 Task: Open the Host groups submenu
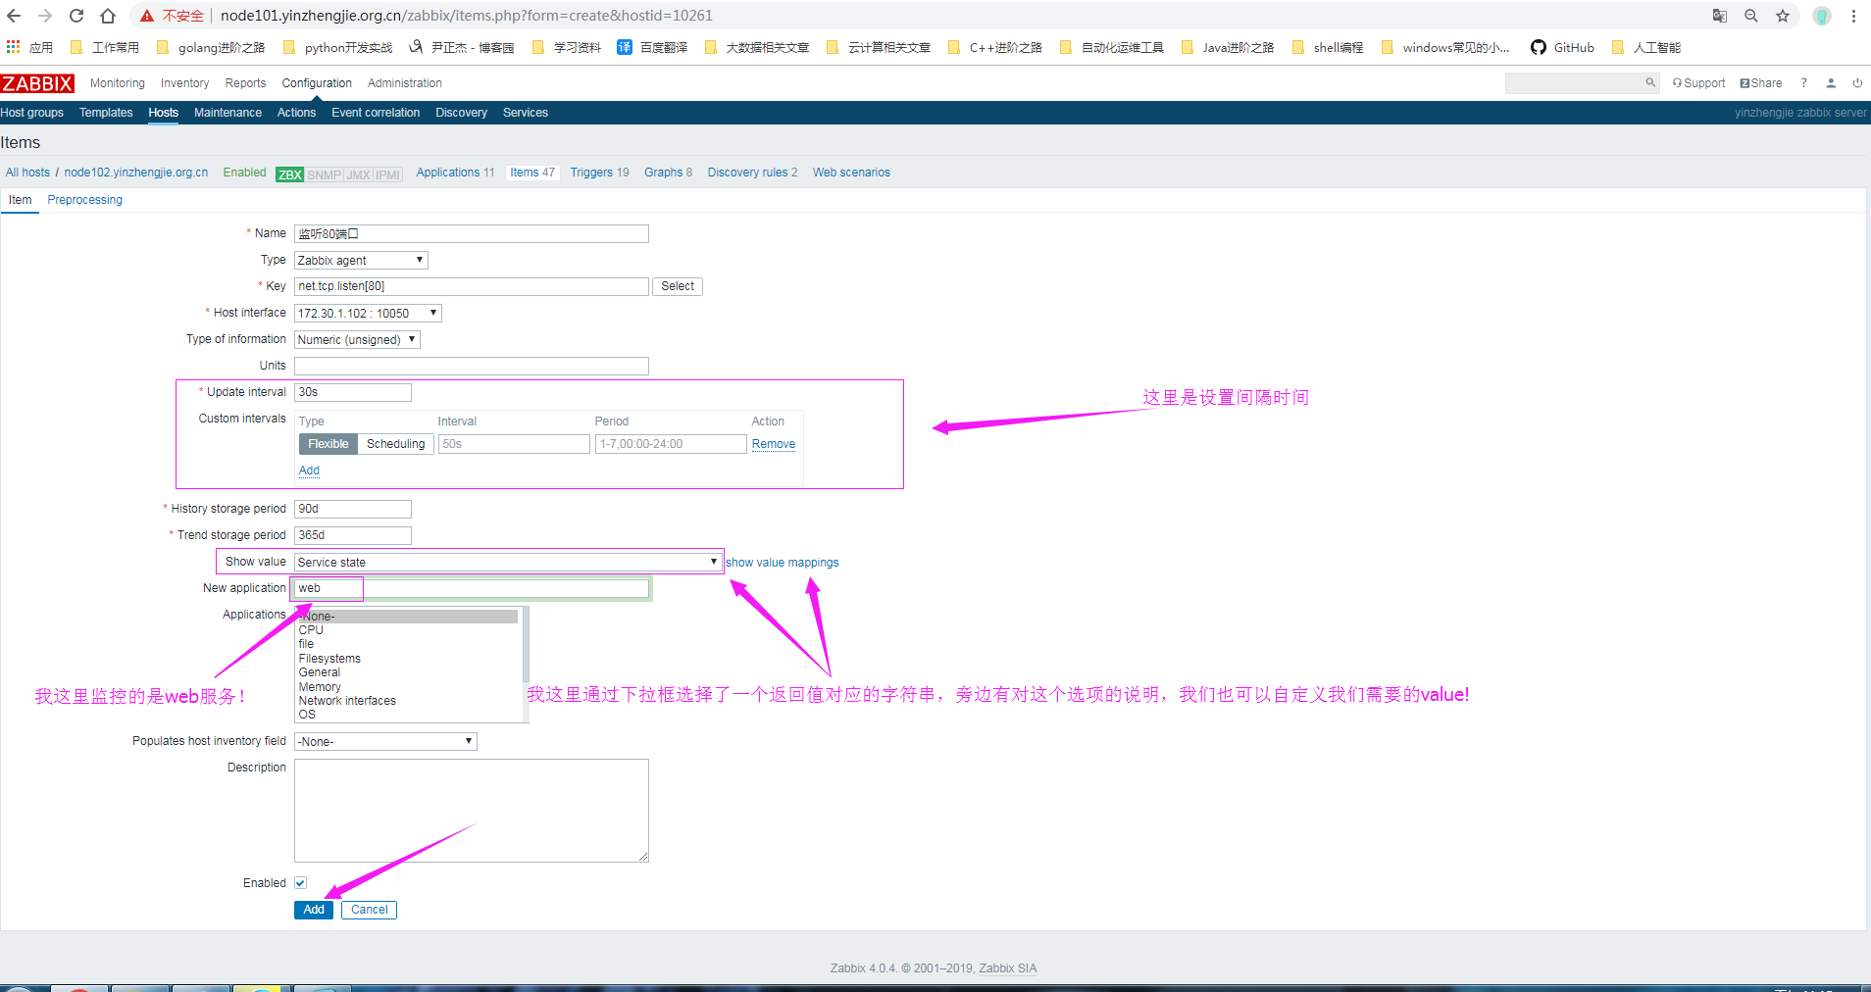click(32, 113)
